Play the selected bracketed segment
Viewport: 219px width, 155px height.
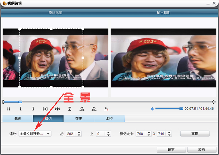pyautogui.click(x=45, y=109)
